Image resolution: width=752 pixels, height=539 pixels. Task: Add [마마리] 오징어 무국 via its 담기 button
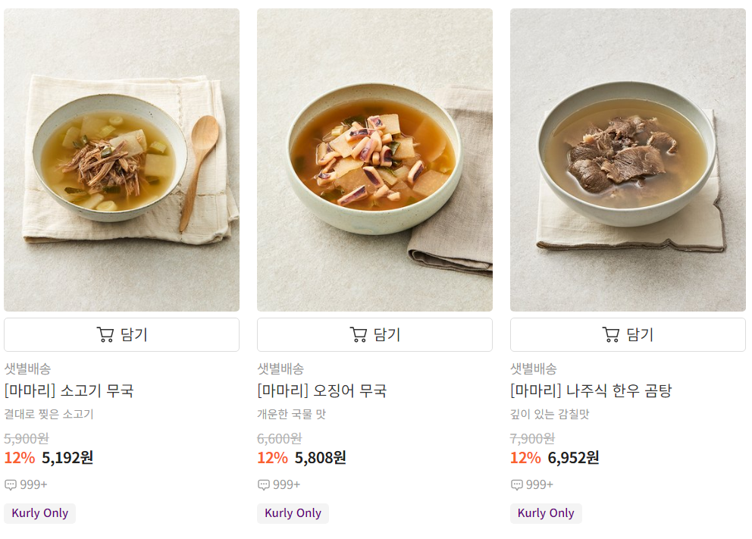[x=374, y=334]
